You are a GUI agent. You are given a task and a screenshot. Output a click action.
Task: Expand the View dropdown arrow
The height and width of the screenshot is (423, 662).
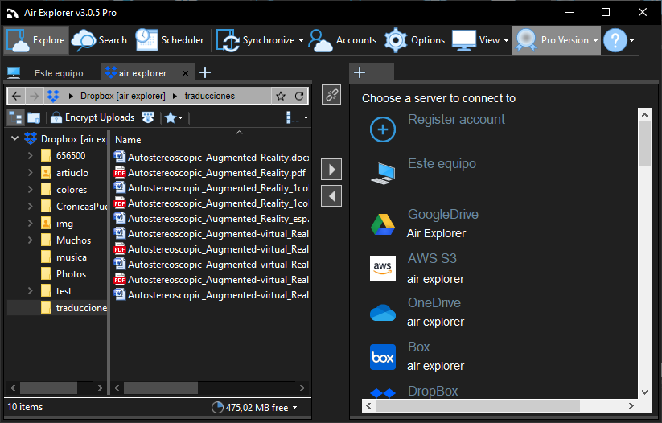click(506, 40)
